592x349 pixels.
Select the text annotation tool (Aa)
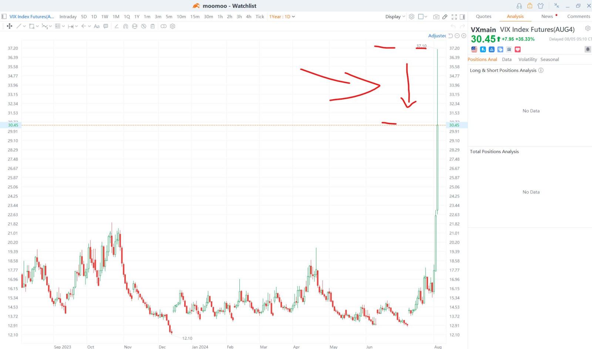(x=97, y=26)
